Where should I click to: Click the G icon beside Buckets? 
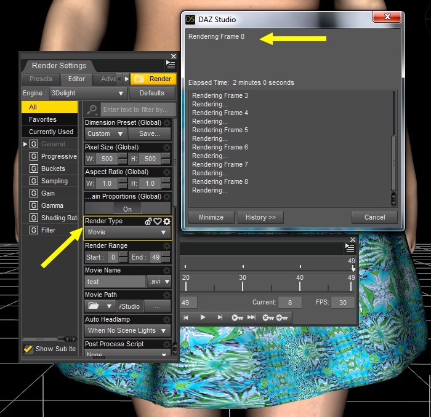pyautogui.click(x=34, y=169)
